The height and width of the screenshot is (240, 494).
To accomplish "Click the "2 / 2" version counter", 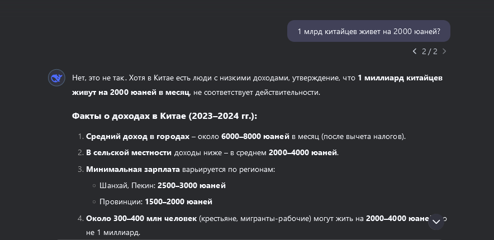I will 430,51.
